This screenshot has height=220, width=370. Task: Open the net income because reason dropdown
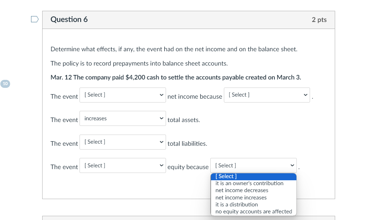[x=267, y=94]
